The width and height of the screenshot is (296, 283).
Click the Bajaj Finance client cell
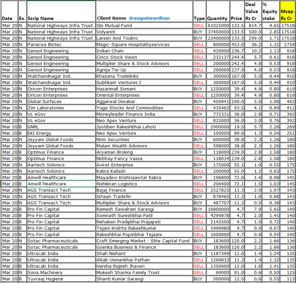(x=144, y=190)
